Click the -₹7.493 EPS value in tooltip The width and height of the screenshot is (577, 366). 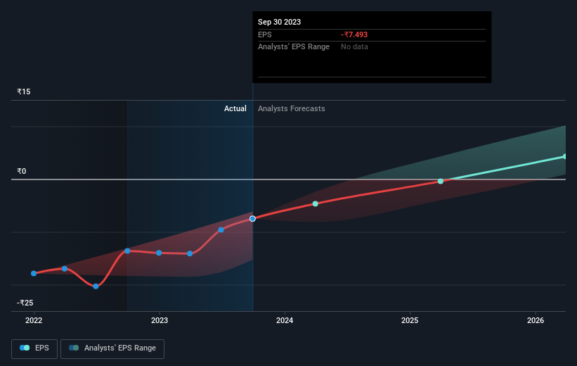[x=354, y=34]
